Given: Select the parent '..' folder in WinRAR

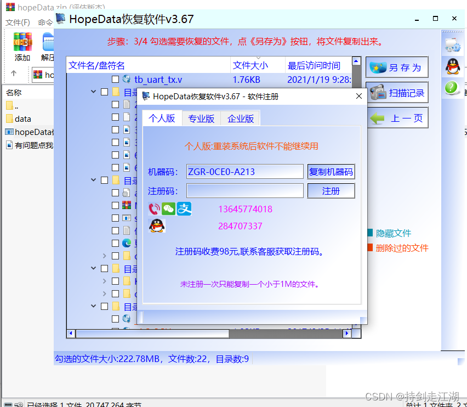Looking at the screenshot, I should (x=12, y=106).
